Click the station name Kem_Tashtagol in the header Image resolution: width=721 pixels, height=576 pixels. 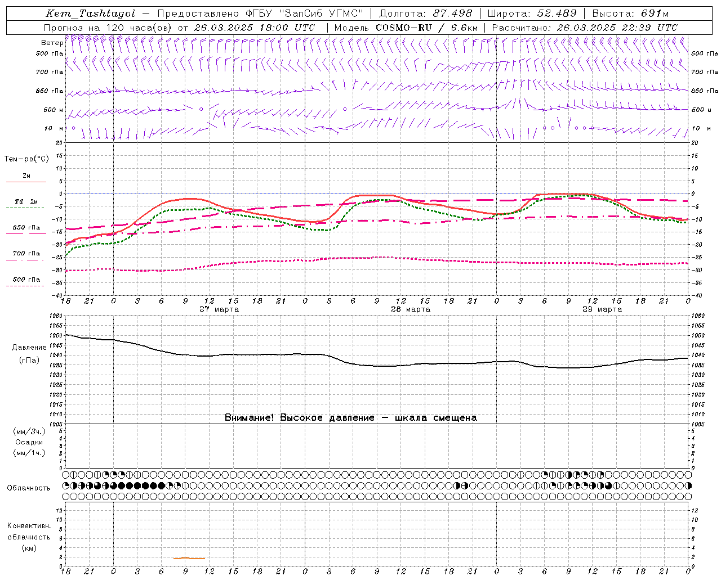coord(91,13)
